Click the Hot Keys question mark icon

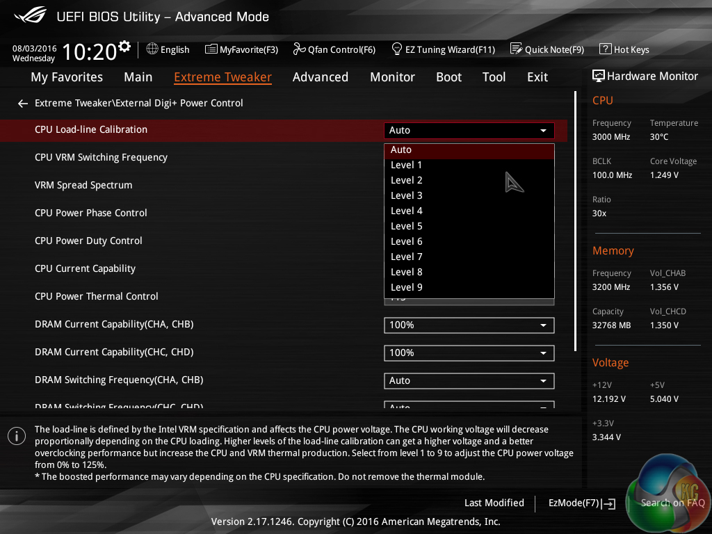(x=606, y=49)
